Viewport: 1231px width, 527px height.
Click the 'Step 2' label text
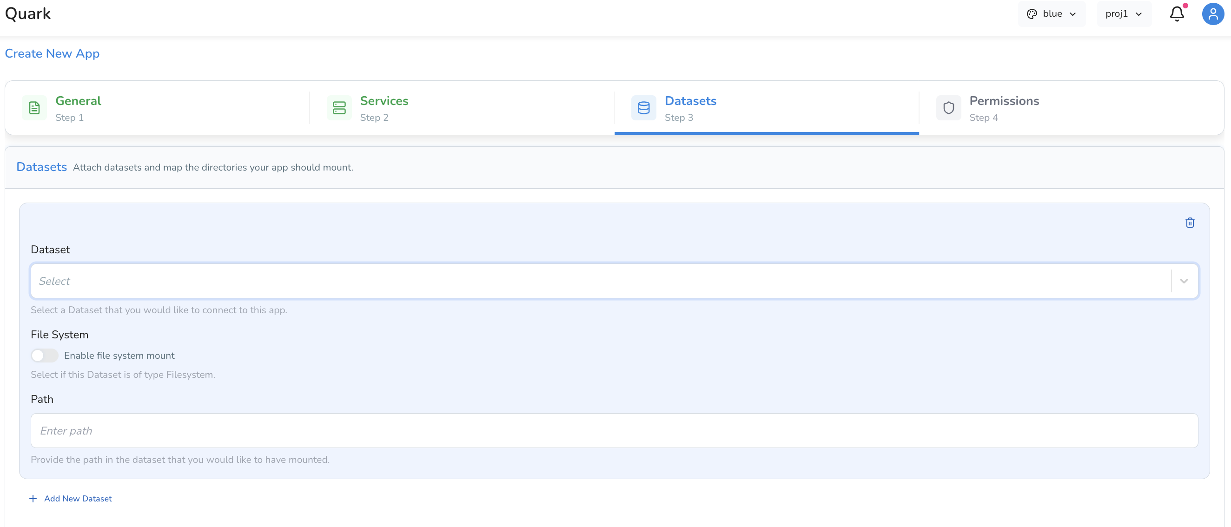pyautogui.click(x=374, y=118)
